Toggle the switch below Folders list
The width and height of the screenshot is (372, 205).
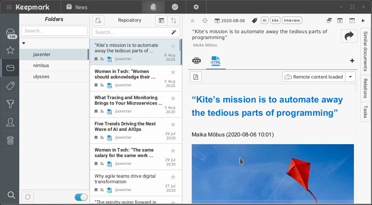point(81,197)
